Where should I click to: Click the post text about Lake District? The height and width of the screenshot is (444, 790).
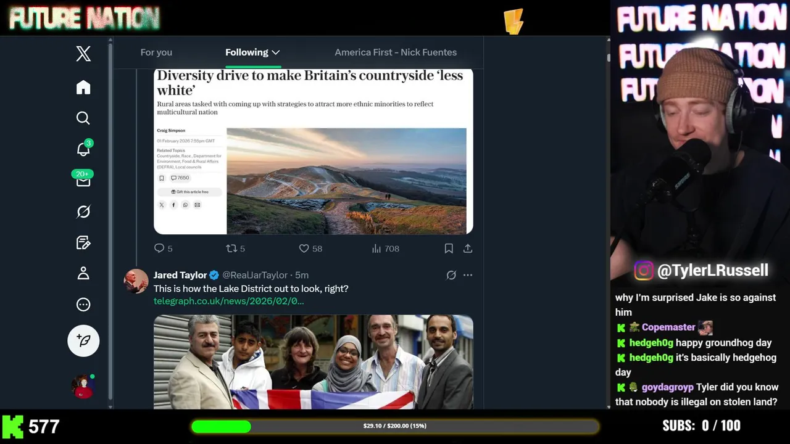(251, 289)
